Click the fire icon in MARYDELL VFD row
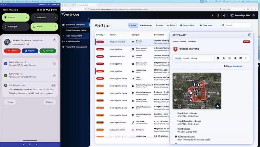Viewport: 260px width, 147px height. click(133, 71)
